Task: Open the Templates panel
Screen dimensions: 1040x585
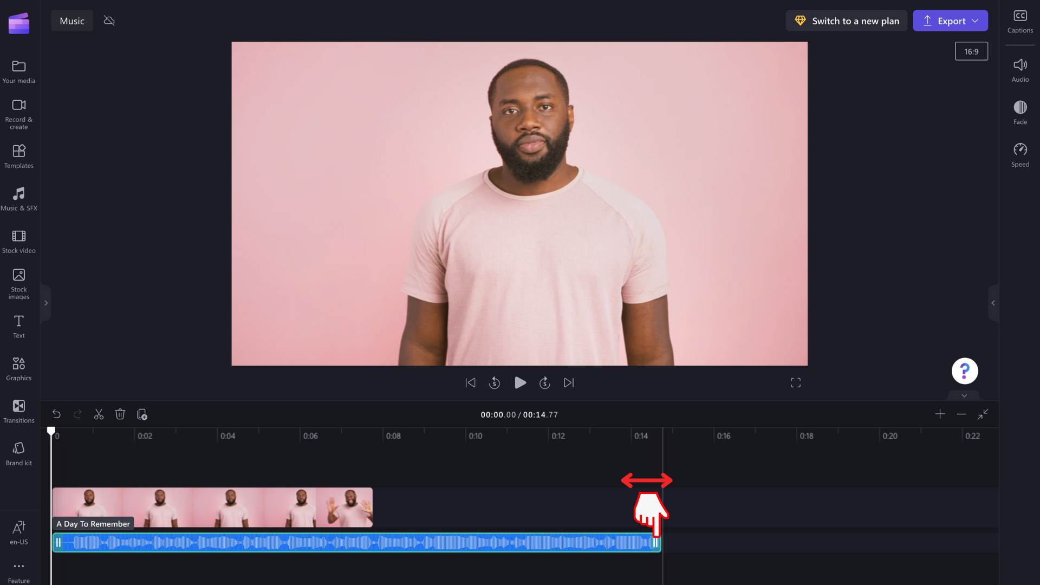Action: pos(18,155)
